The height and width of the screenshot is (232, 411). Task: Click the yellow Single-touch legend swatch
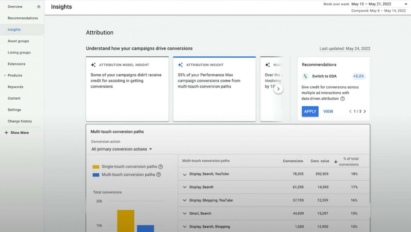96,167
